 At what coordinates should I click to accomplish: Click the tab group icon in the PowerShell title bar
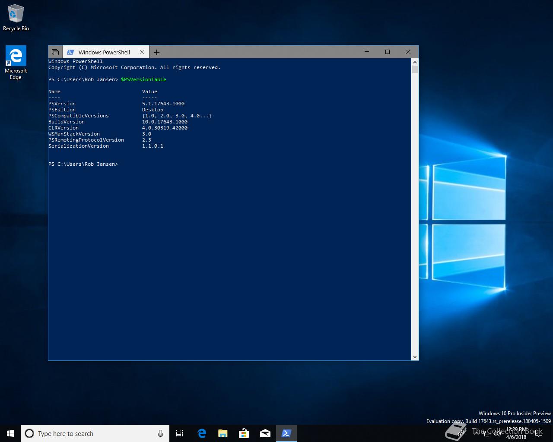click(x=55, y=52)
